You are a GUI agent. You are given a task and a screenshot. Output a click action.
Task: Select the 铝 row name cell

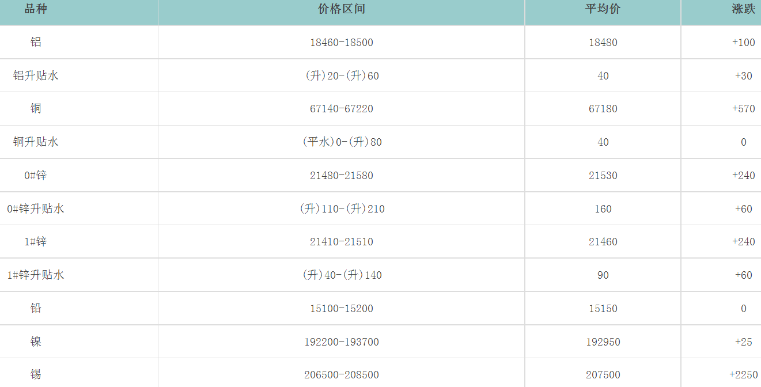[x=36, y=42]
